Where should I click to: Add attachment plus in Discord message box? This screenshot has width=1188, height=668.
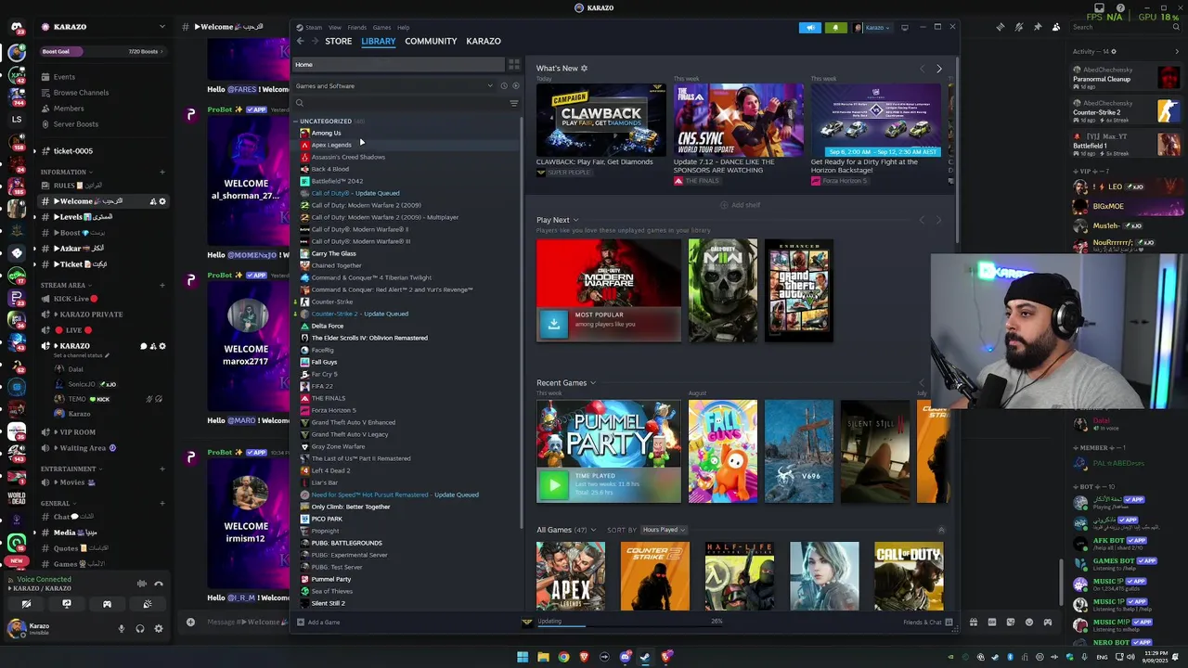point(190,623)
